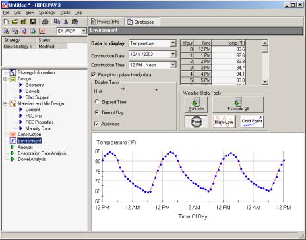Click the Duplicate strategy toolbar icon
The width and height of the screenshot is (306, 240).
(x=15, y=31)
